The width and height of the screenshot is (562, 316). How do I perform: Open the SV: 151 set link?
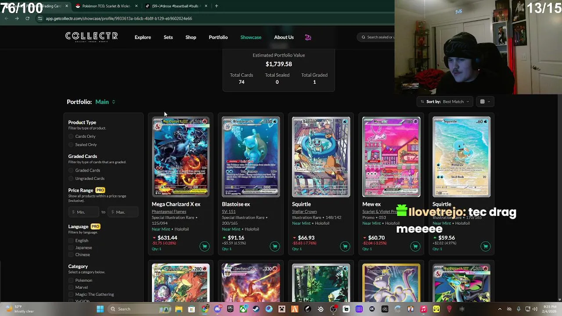(229, 212)
